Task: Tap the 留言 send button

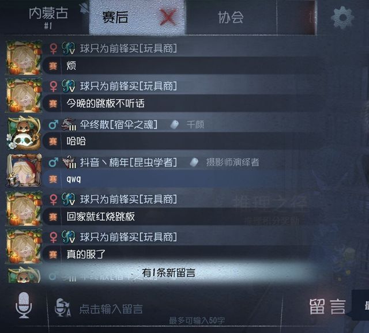Action: pyautogui.click(x=327, y=306)
